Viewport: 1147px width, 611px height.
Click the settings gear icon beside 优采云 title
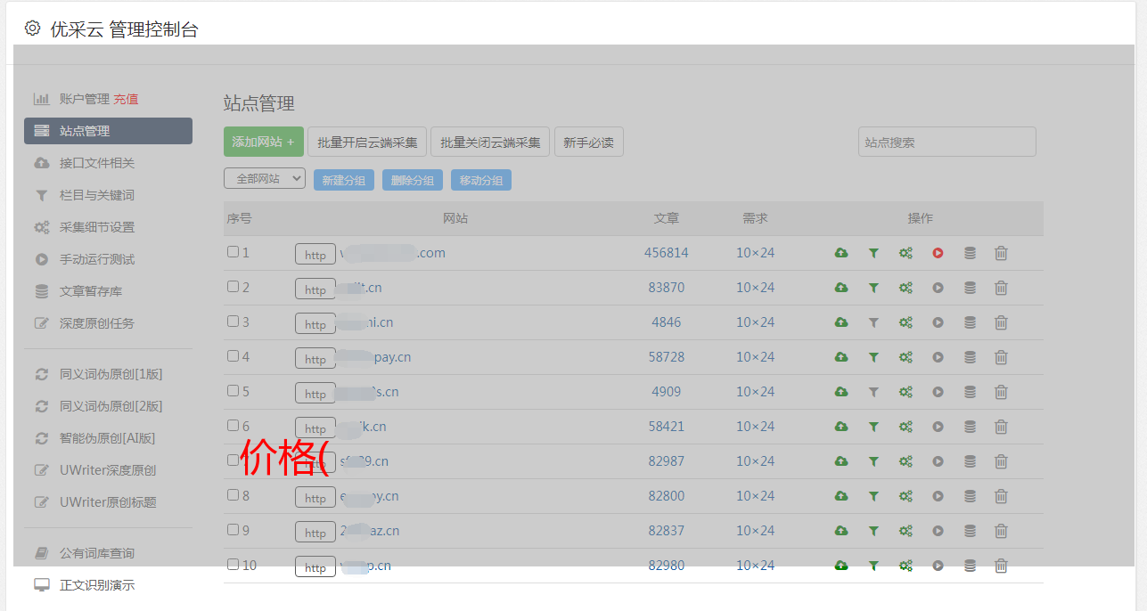pos(33,29)
